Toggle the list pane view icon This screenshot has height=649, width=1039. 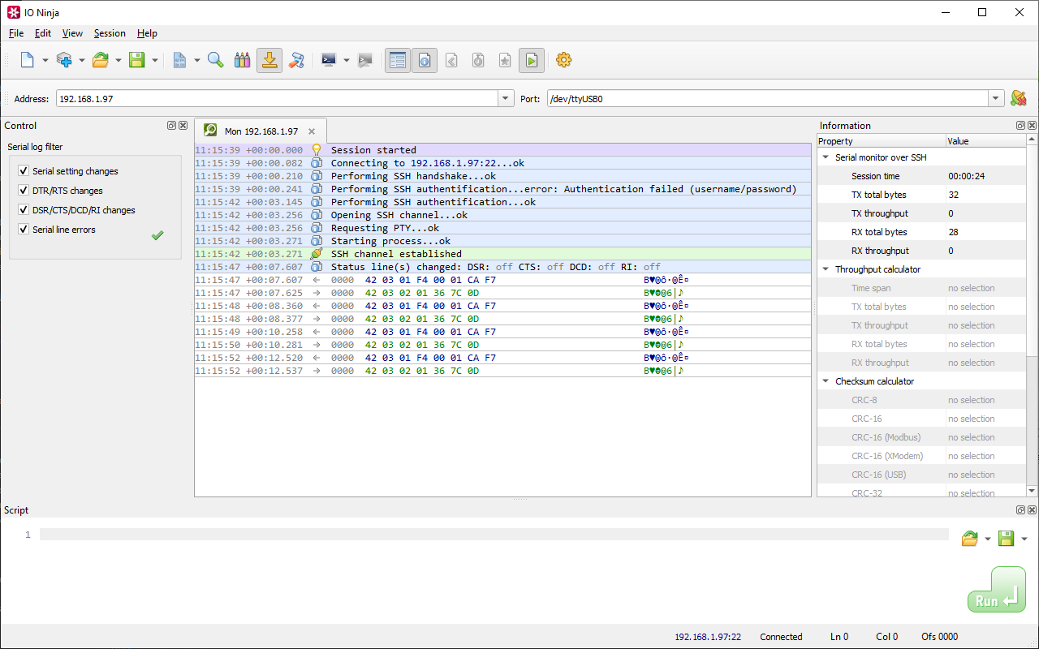(398, 60)
